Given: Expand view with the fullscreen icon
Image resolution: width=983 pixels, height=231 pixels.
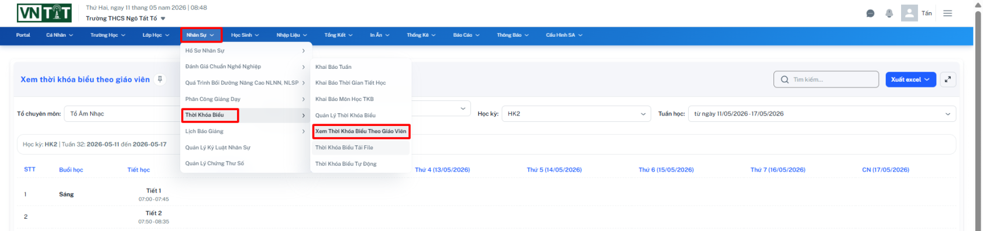Looking at the screenshot, I should click(x=948, y=79).
